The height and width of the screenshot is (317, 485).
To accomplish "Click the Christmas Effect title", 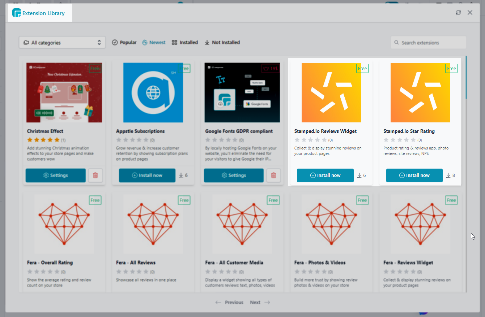I will [45, 131].
